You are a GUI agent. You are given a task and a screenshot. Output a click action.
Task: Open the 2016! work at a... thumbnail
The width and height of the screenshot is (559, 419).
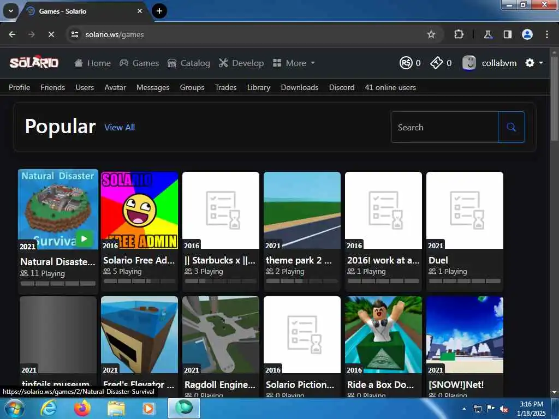[383, 210]
